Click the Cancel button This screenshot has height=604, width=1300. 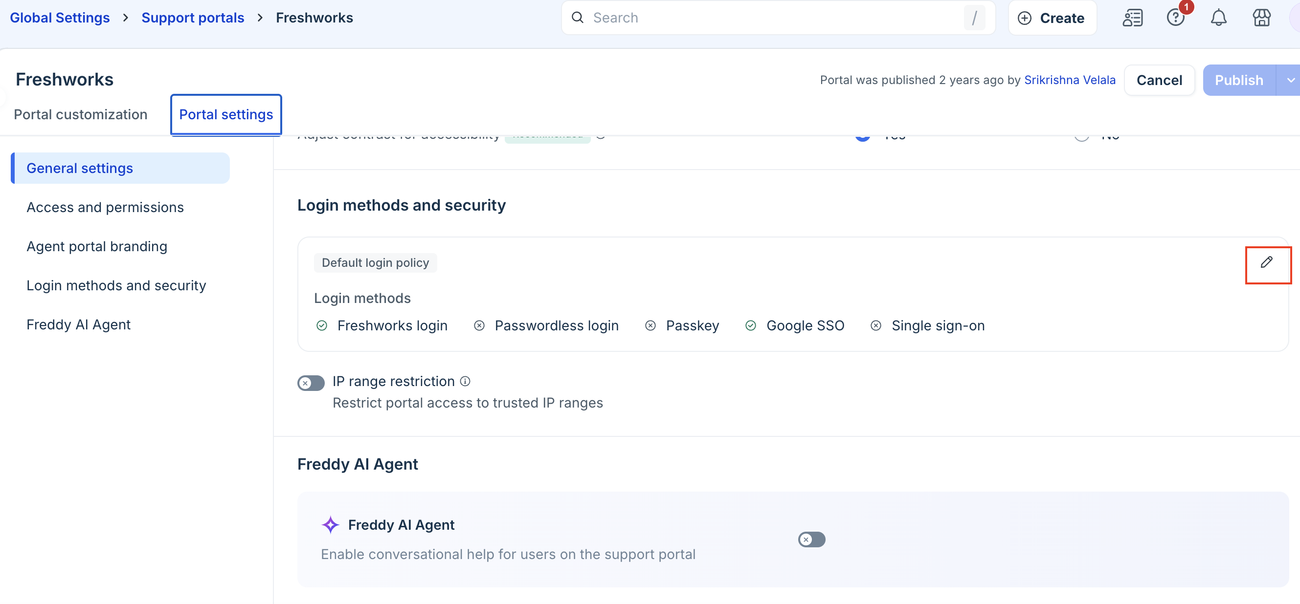1159,80
